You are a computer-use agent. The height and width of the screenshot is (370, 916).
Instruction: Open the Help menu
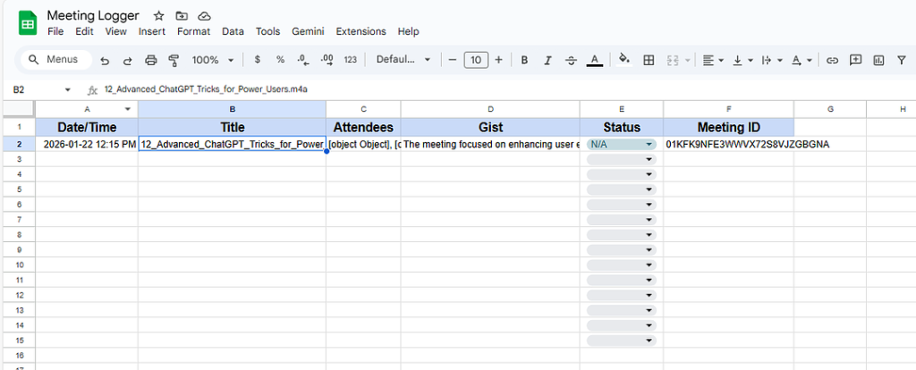[408, 31]
